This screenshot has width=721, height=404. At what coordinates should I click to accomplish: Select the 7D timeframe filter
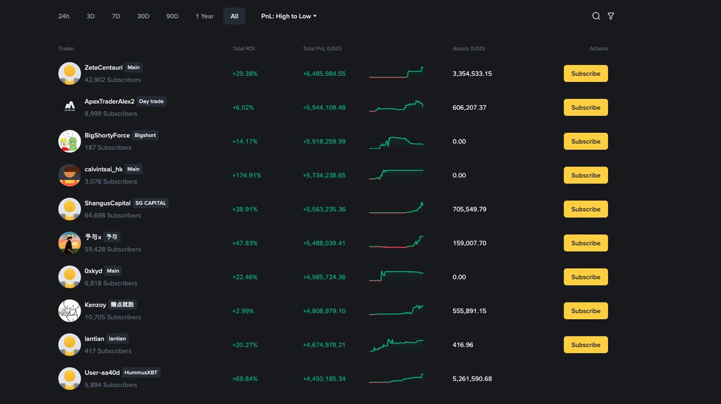(116, 16)
